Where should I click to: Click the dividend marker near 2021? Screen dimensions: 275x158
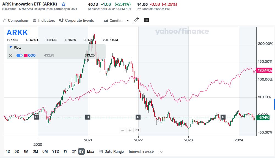pos(88,117)
